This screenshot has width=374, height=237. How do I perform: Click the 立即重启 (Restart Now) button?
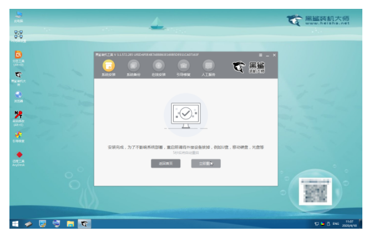tap(206, 163)
